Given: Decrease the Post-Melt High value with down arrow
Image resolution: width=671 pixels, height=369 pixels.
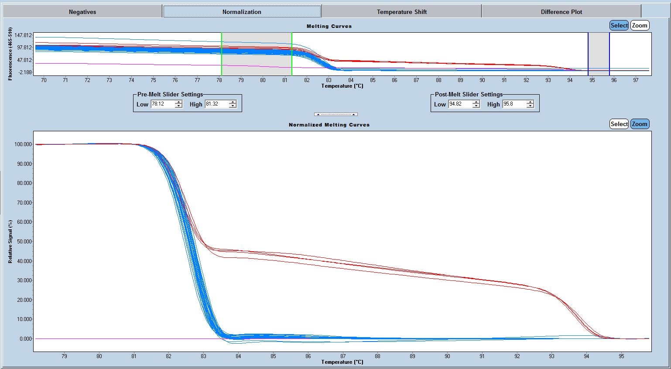Looking at the screenshot, I should click(530, 106).
